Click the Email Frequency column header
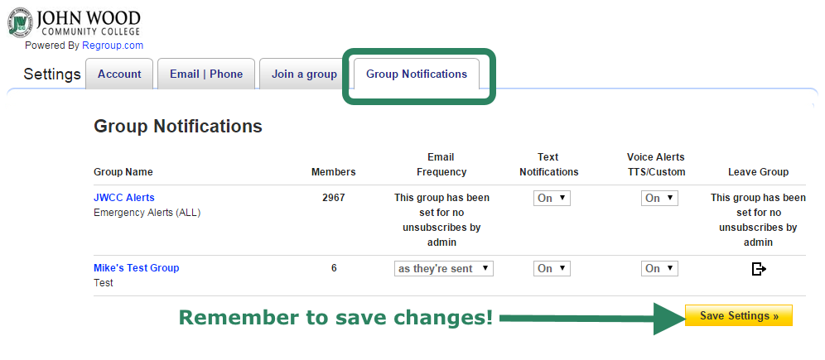Image resolution: width=825 pixels, height=360 pixels. (x=441, y=165)
